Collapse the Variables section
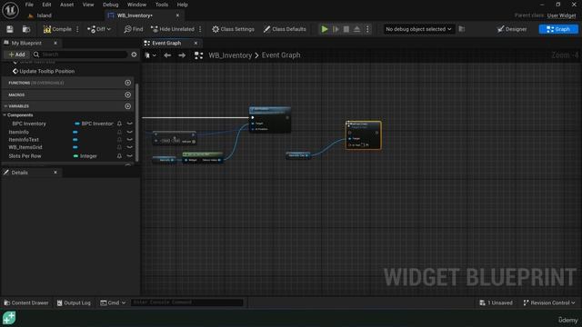 tap(5, 106)
